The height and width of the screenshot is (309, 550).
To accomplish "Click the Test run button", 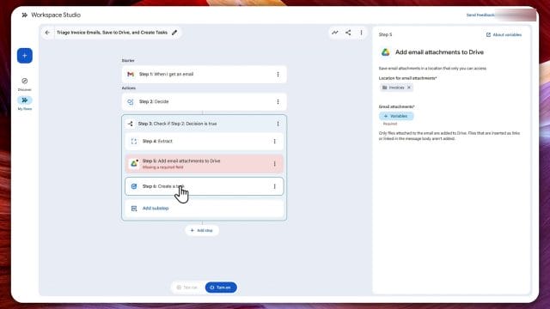I will [187, 288].
